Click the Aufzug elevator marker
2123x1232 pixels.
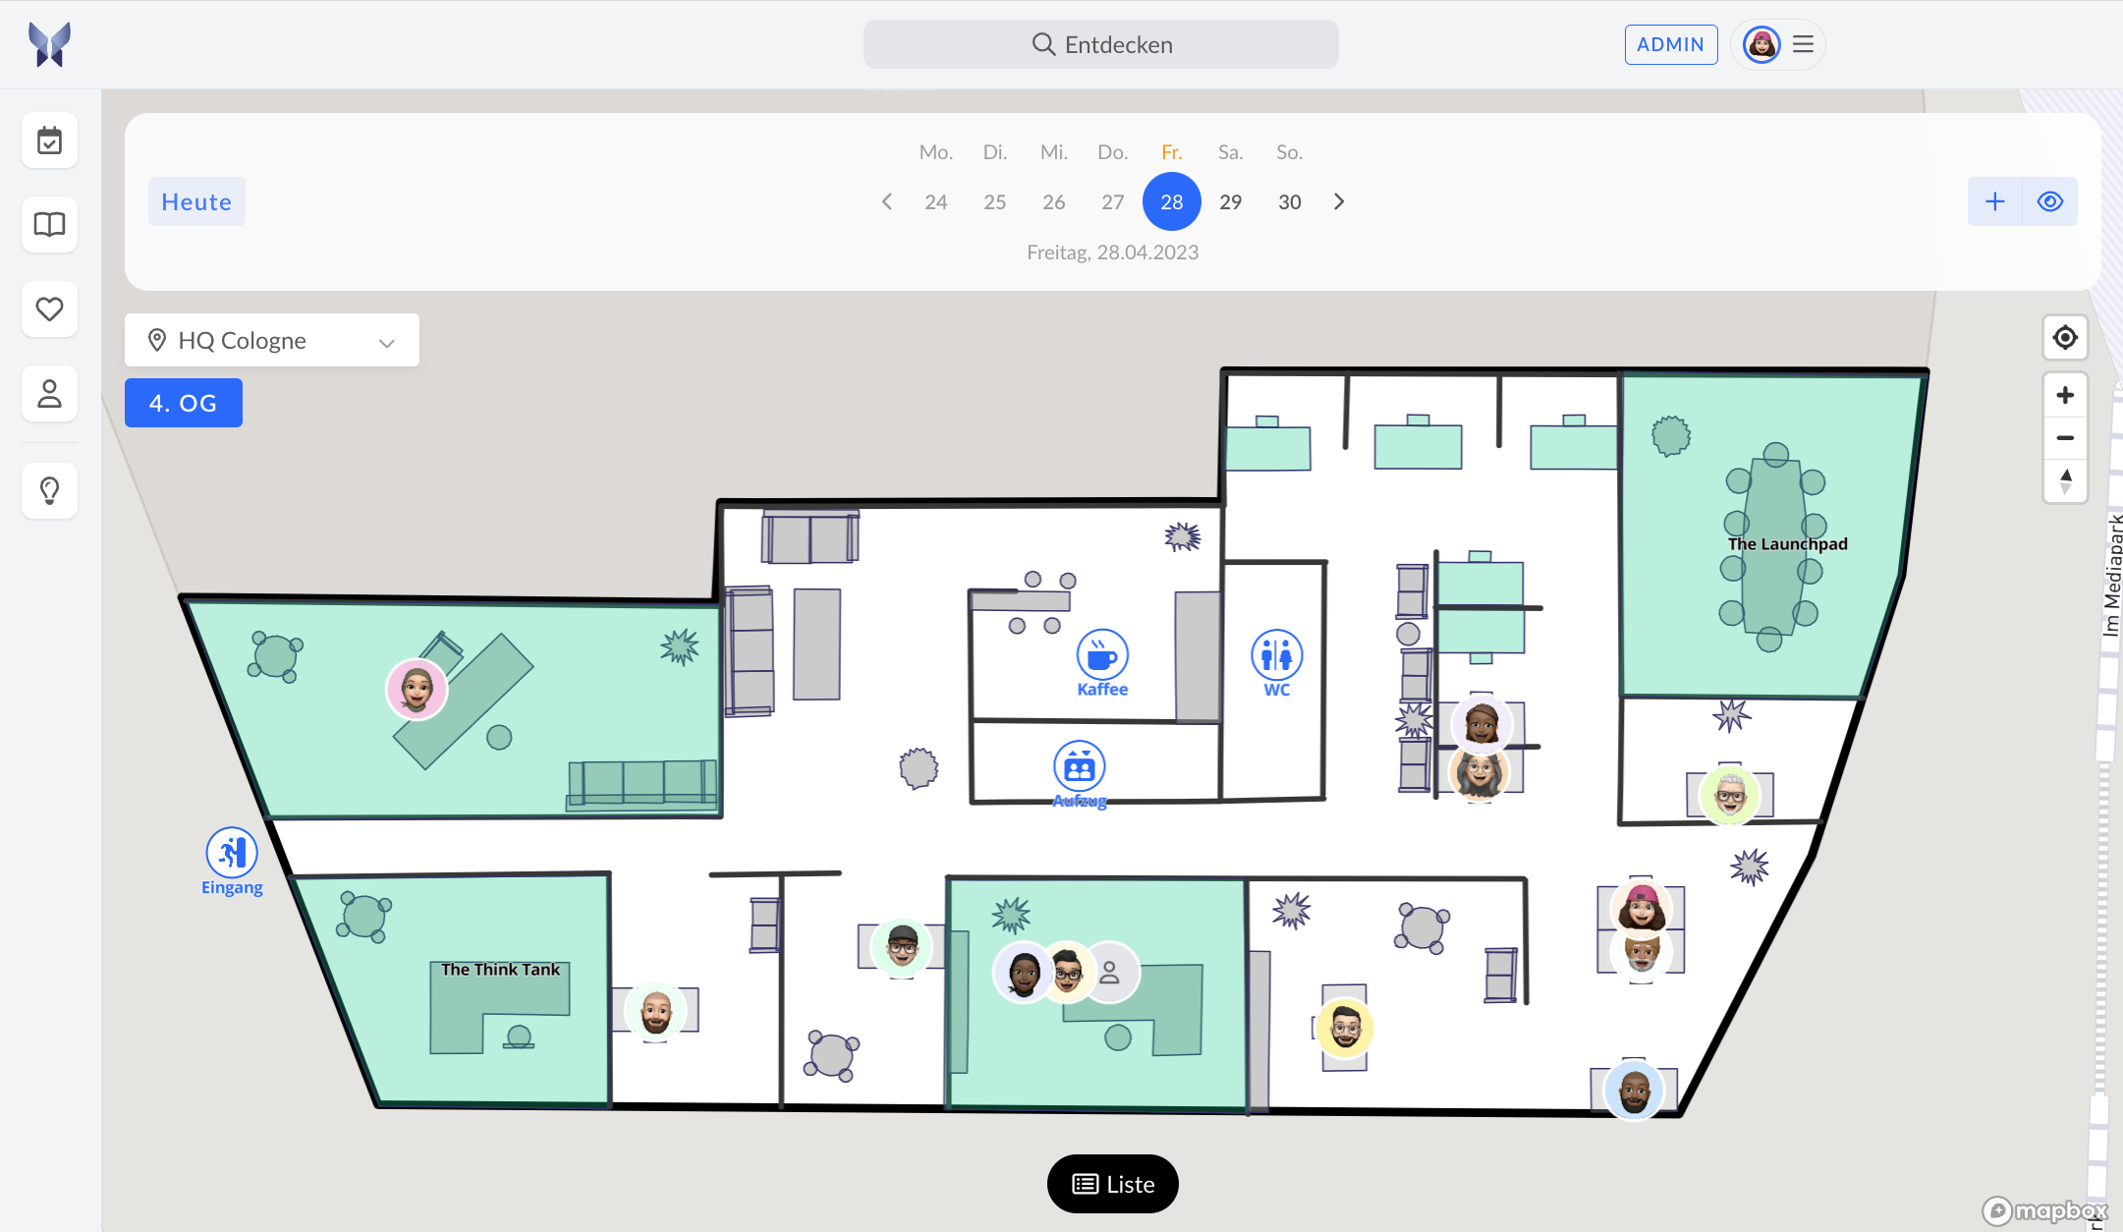click(x=1079, y=767)
